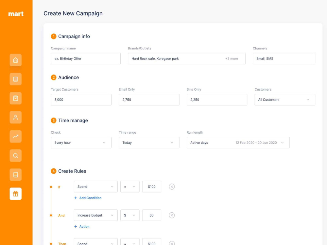Click the mart logo
Screen dimensions: 327x245
pyautogui.click(x=16, y=14)
